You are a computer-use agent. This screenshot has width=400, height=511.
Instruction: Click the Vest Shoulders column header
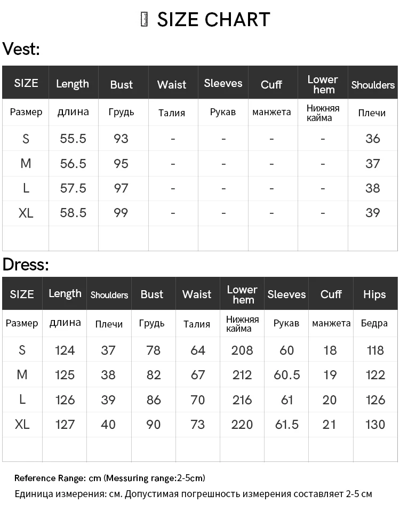(x=373, y=85)
